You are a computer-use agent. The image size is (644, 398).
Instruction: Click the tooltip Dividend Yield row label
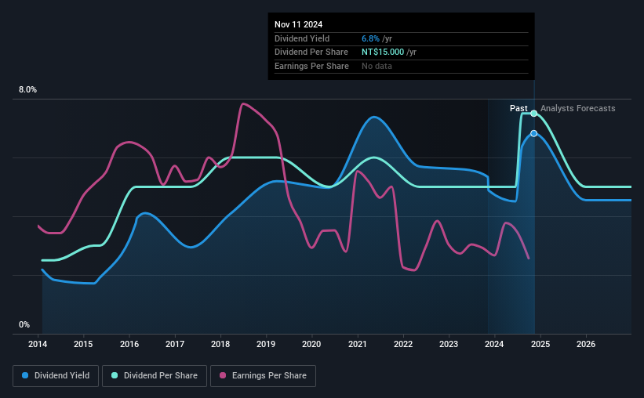click(x=302, y=38)
